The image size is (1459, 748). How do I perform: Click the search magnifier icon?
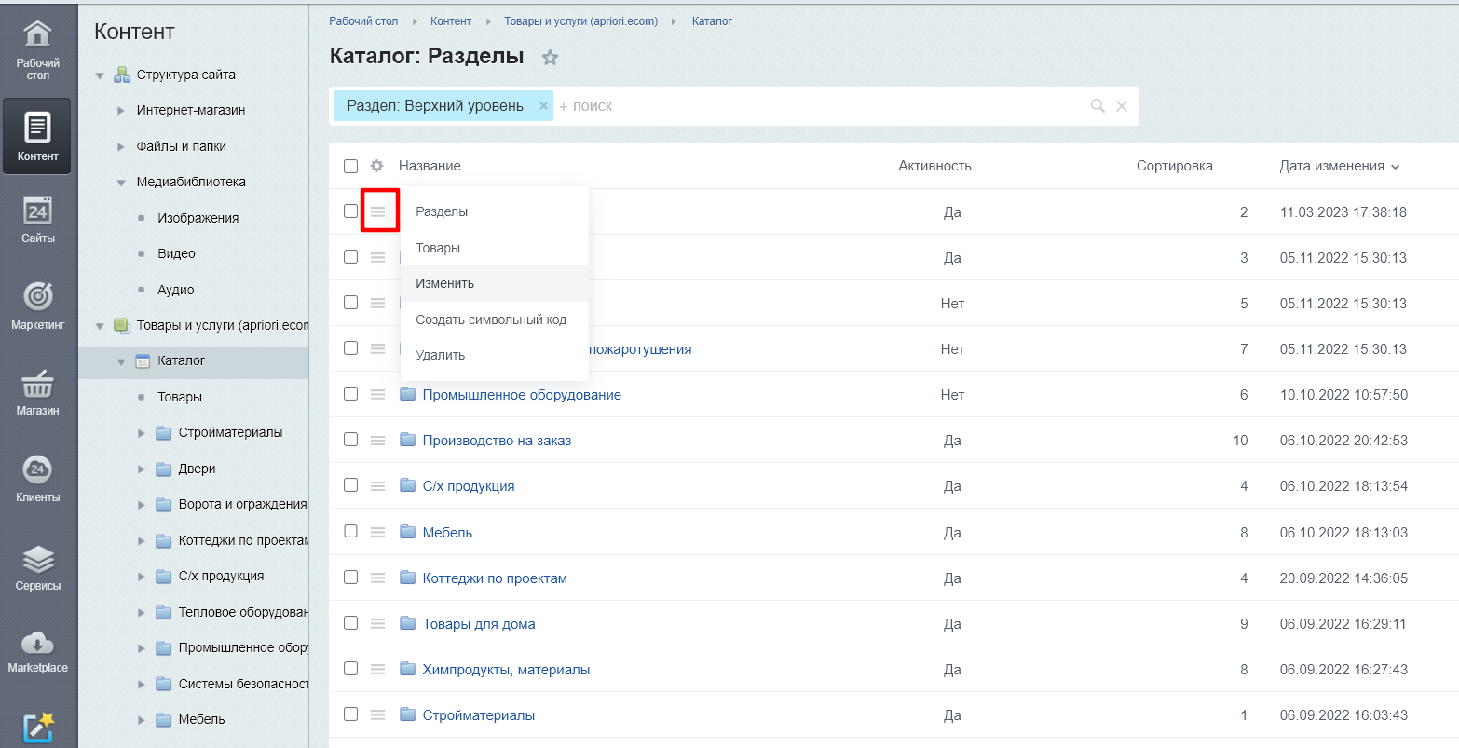(x=1098, y=106)
